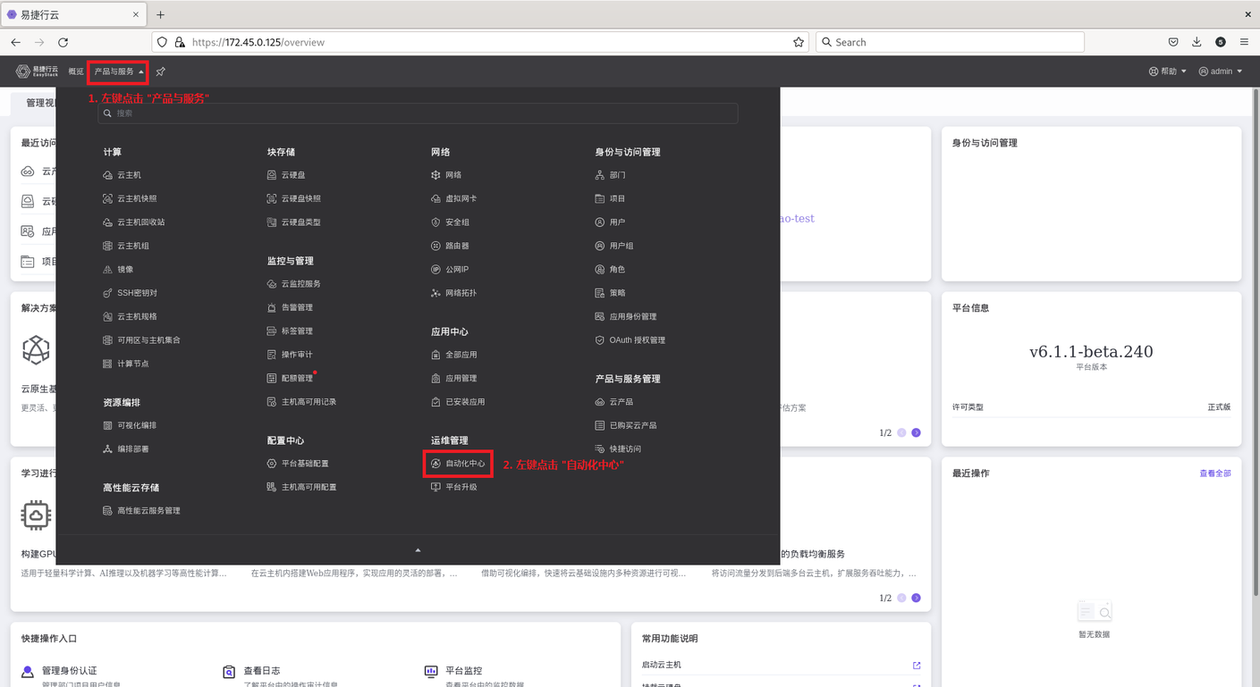1260x687 pixels.
Task: Select the 易捷行云 browser tab
Action: click(74, 15)
